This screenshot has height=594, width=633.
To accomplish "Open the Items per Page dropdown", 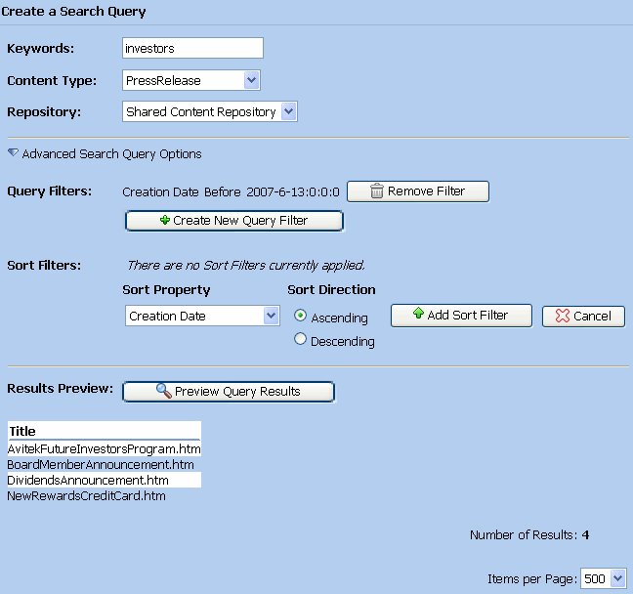I will click(603, 578).
